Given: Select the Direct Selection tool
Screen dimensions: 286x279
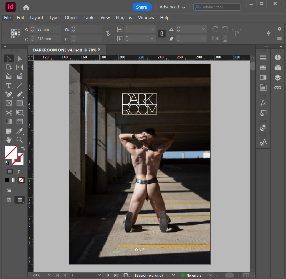Looking at the screenshot, I should pyautogui.click(x=20, y=59).
